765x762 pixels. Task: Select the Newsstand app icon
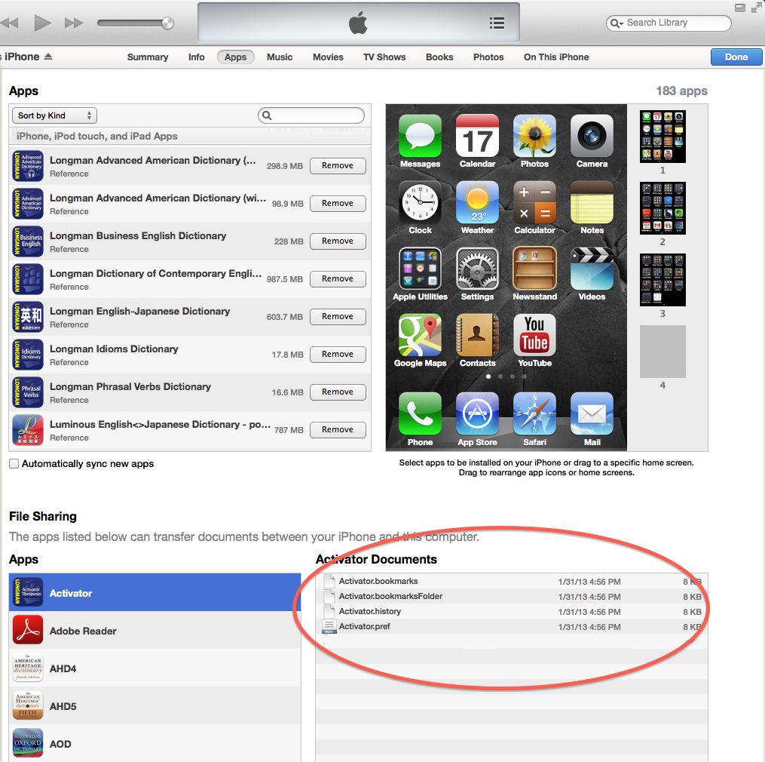534,269
